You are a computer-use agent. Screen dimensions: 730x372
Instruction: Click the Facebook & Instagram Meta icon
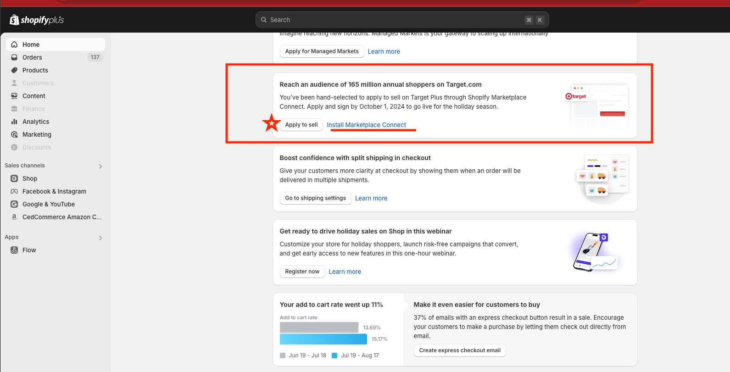point(14,191)
